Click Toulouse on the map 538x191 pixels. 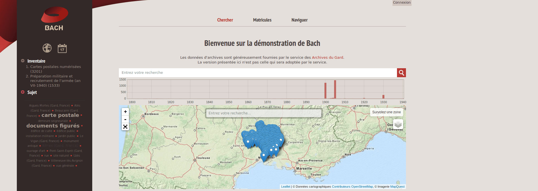[x=203, y=158]
